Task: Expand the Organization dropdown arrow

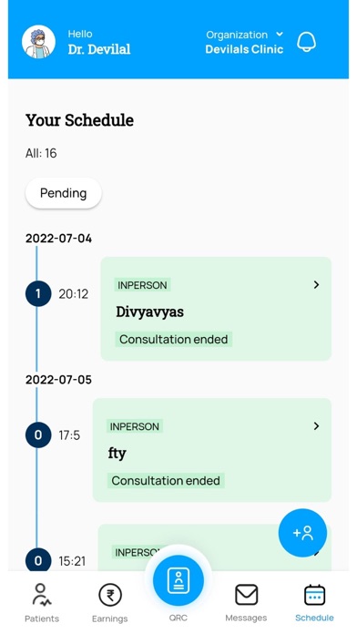Action: click(x=280, y=34)
